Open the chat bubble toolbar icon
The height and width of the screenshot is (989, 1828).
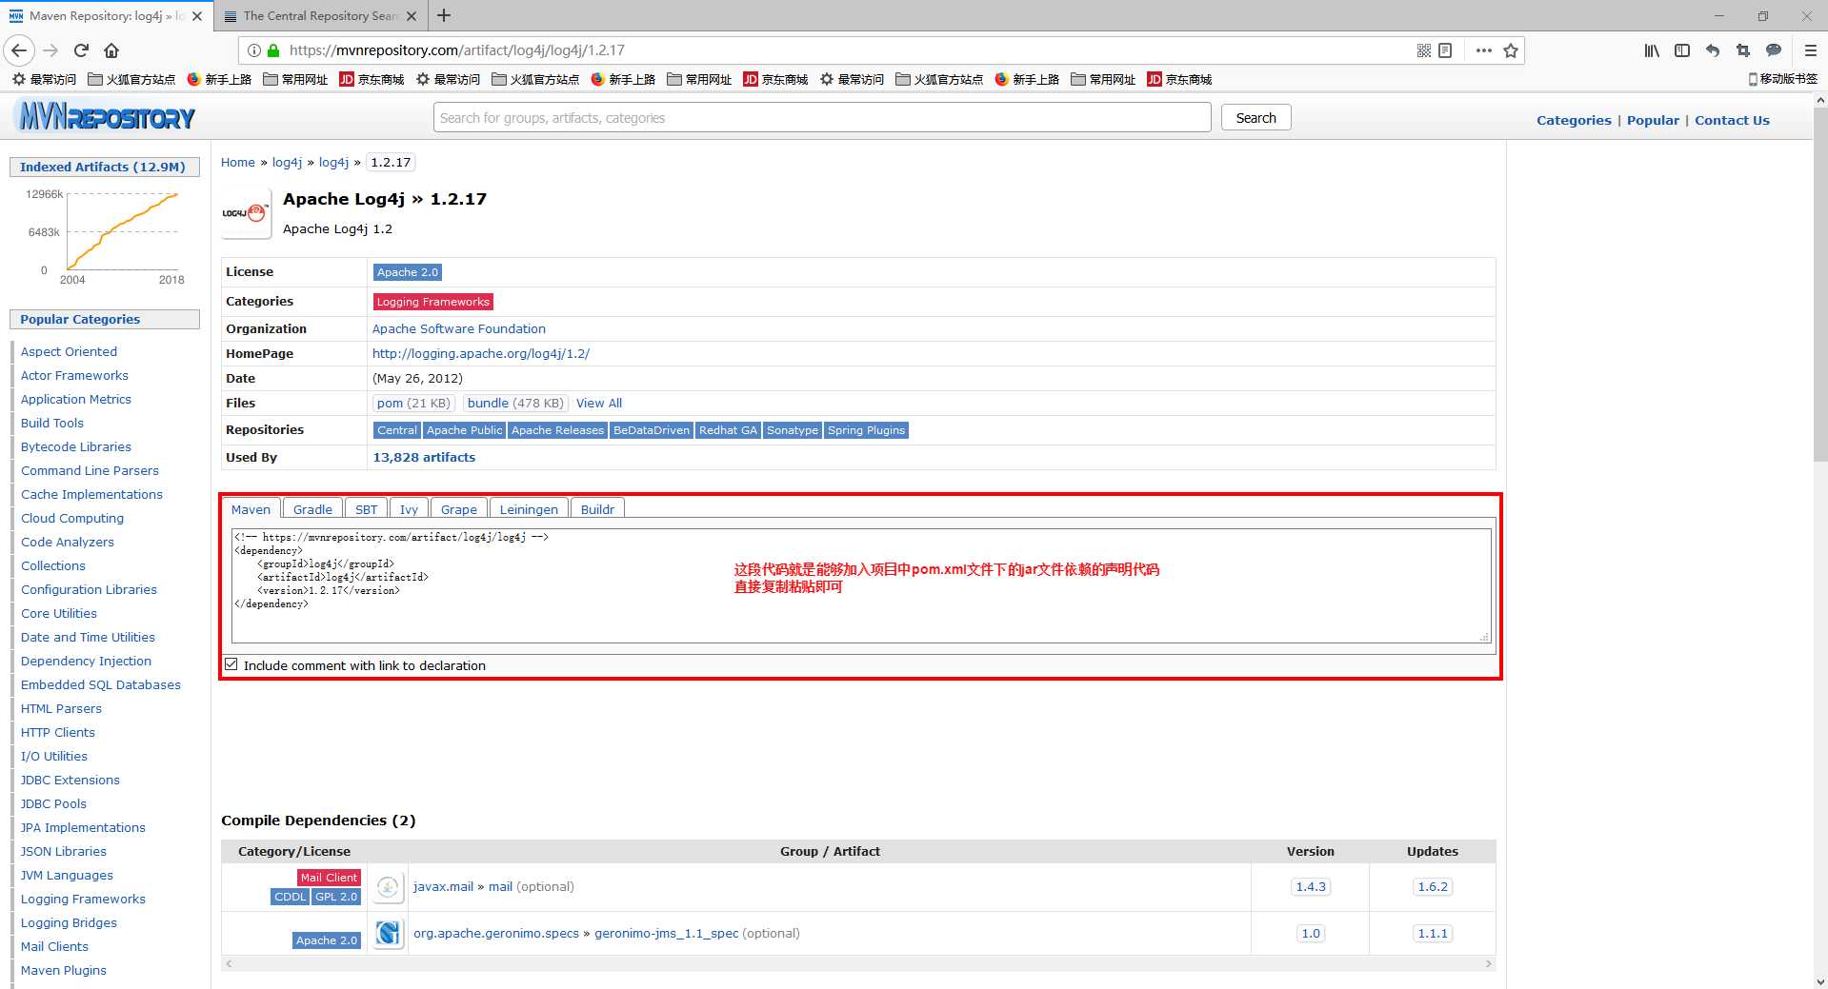pyautogui.click(x=1774, y=50)
